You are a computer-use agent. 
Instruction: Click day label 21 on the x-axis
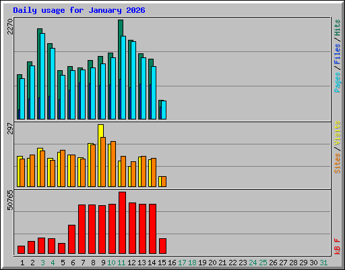(x=222, y=263)
